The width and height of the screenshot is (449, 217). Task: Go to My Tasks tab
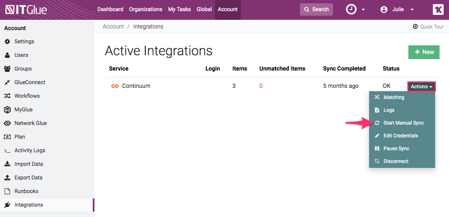(x=179, y=9)
